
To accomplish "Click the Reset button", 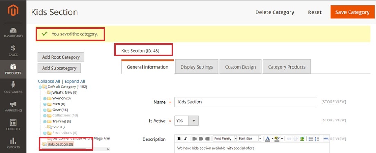I will point(315,12).
